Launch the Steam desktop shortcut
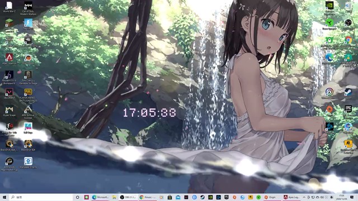 tap(348, 93)
